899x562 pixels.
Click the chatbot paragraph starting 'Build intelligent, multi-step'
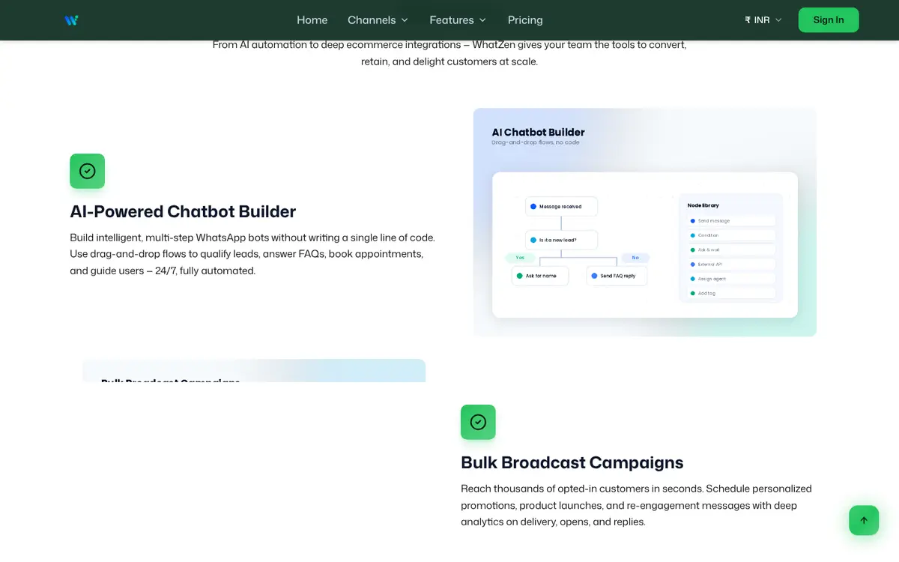pyautogui.click(x=252, y=254)
